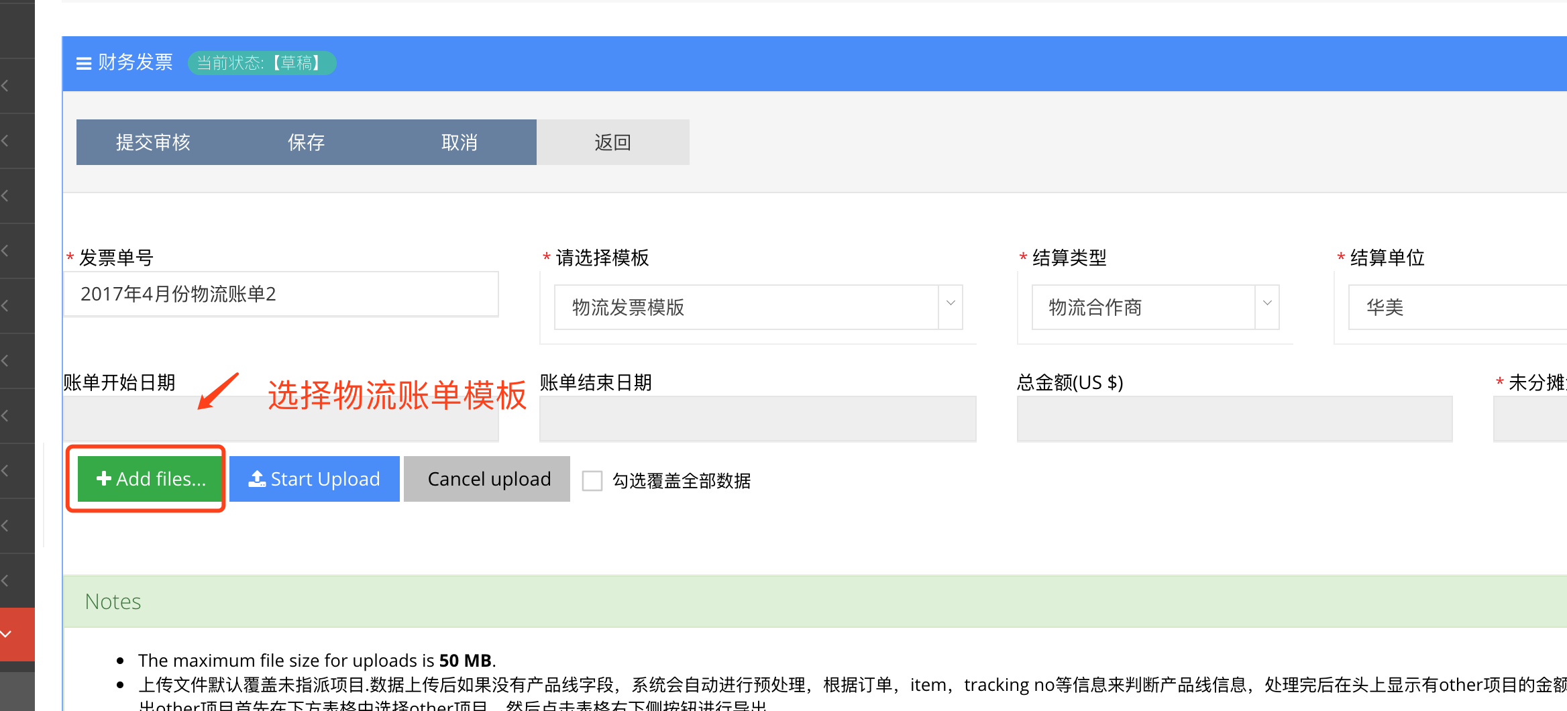
Task: Click the upload icon in Start Upload
Action: (257, 478)
